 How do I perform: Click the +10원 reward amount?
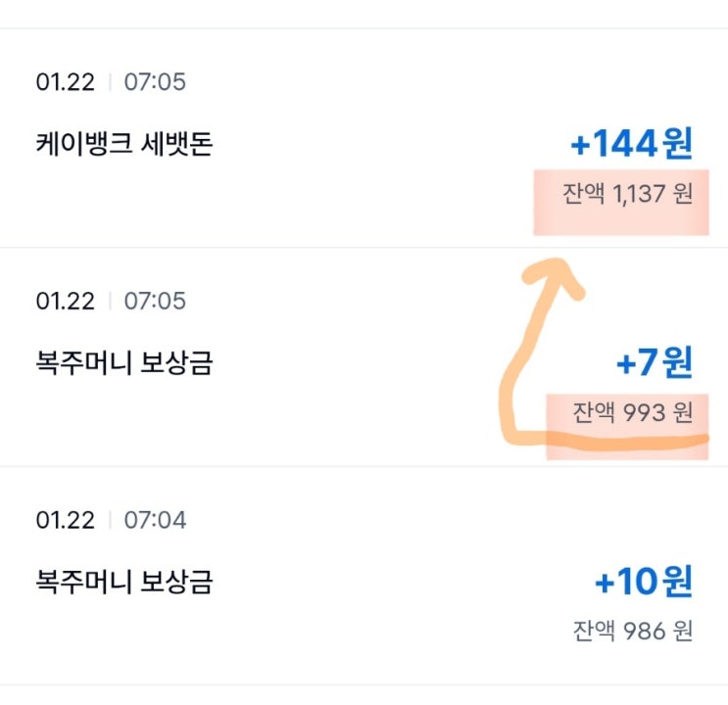tap(643, 584)
